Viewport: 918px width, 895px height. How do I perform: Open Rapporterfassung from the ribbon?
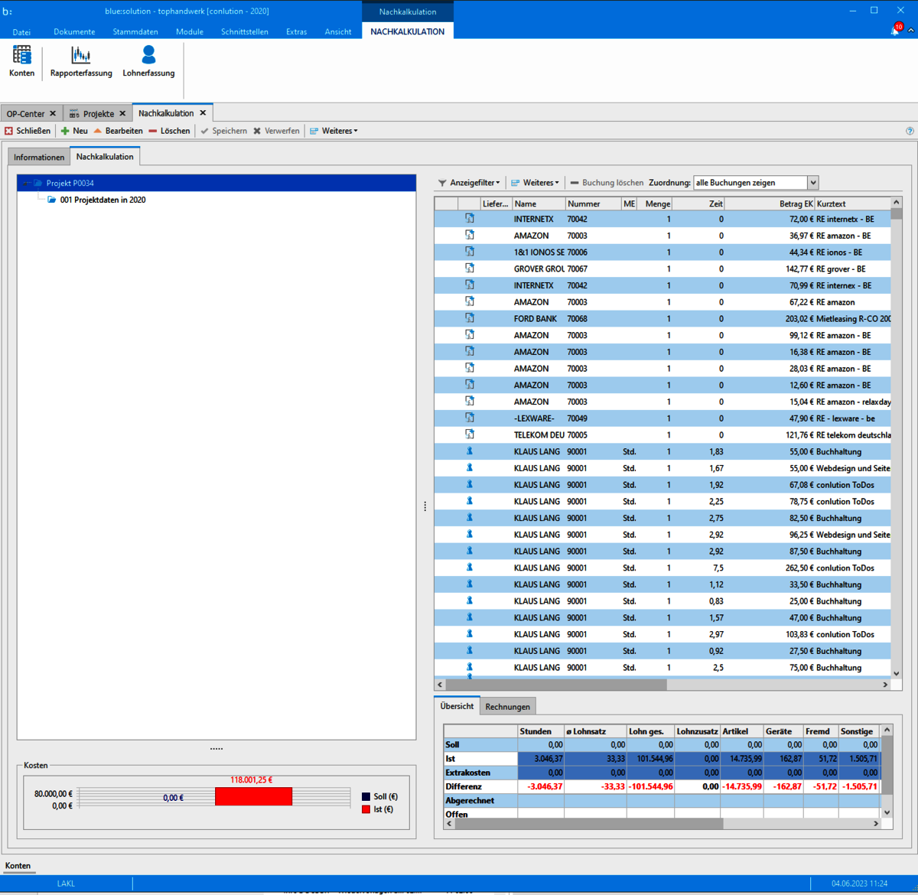tap(80, 56)
